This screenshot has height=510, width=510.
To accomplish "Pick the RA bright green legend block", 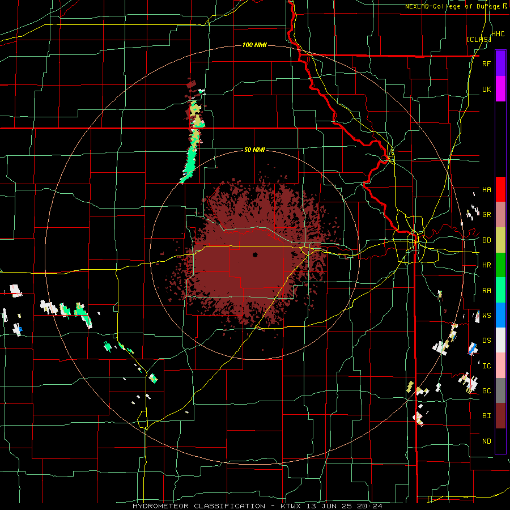I will coord(500,290).
